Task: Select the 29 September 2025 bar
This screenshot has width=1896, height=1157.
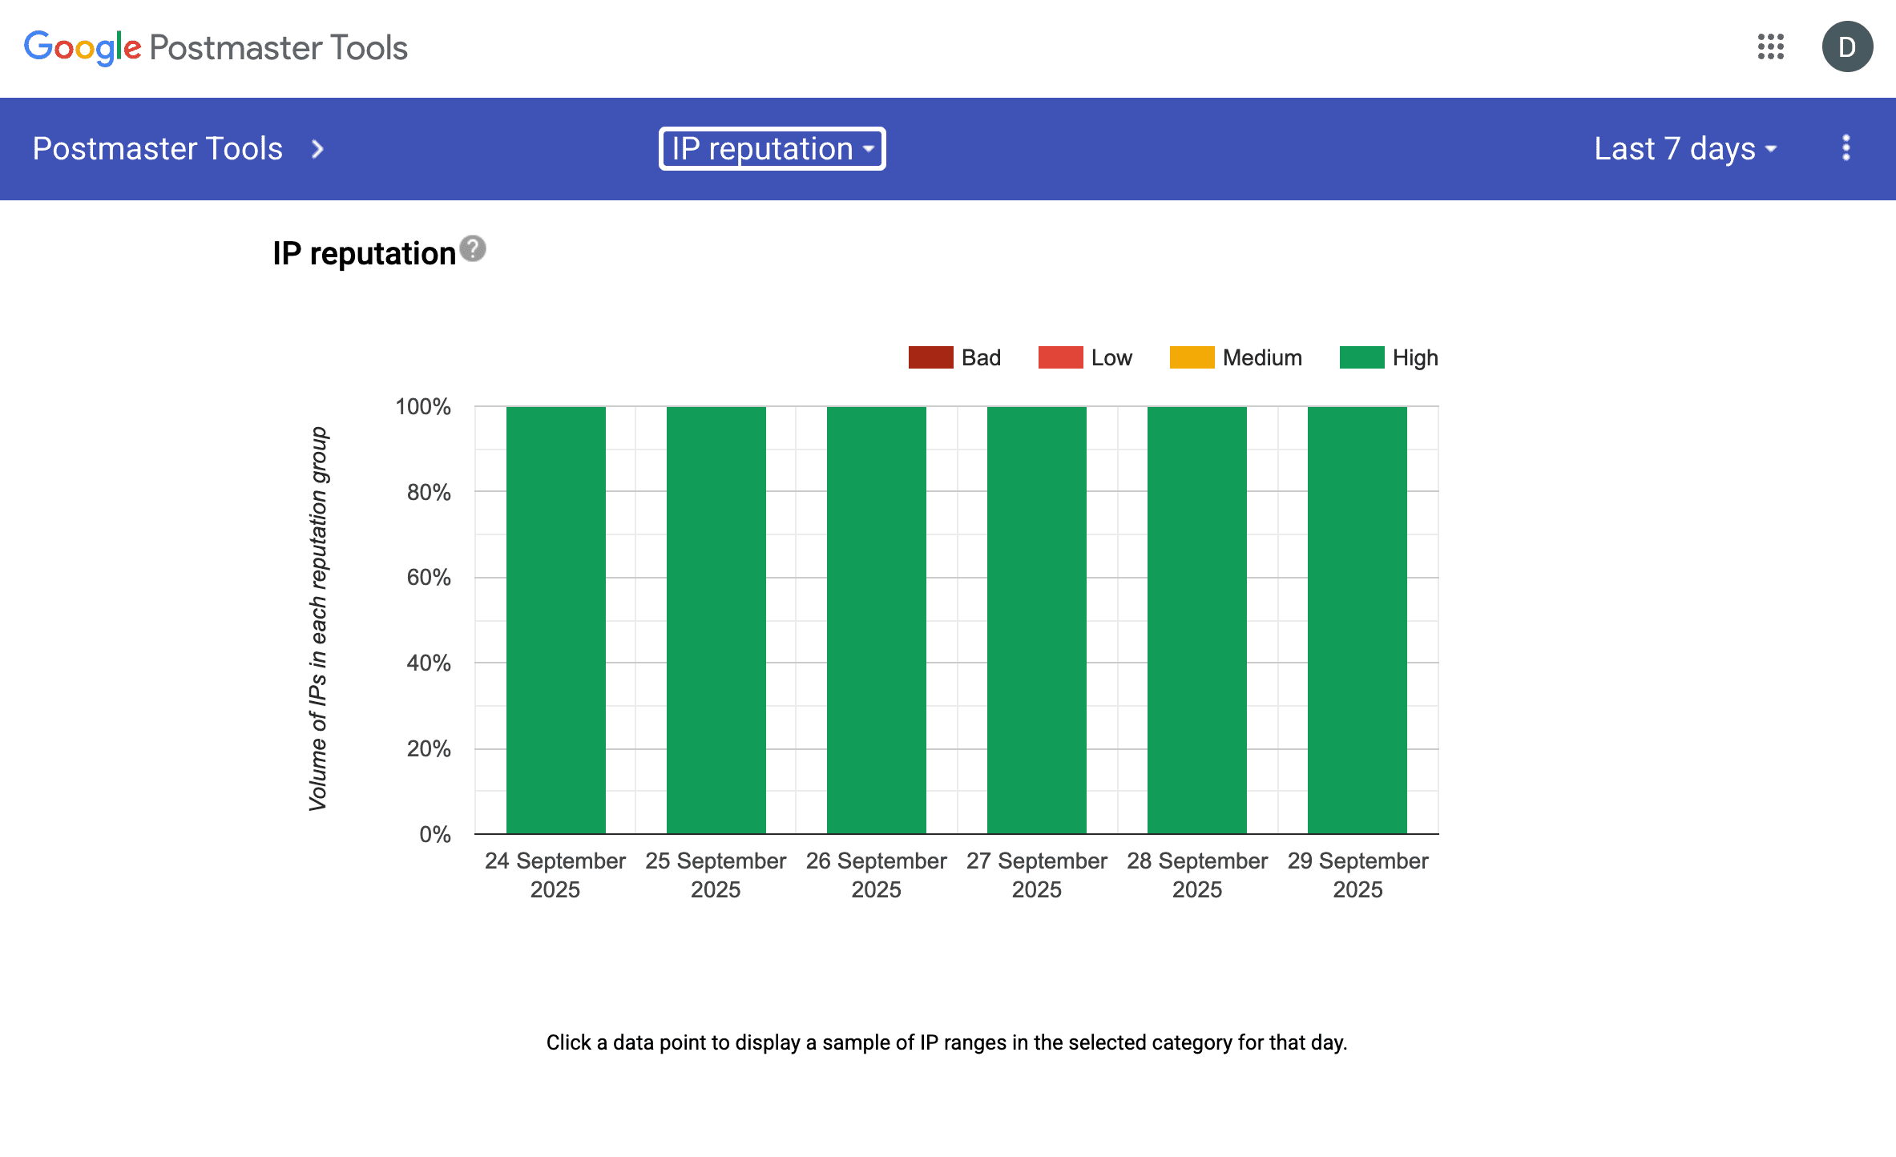Action: (x=1357, y=619)
